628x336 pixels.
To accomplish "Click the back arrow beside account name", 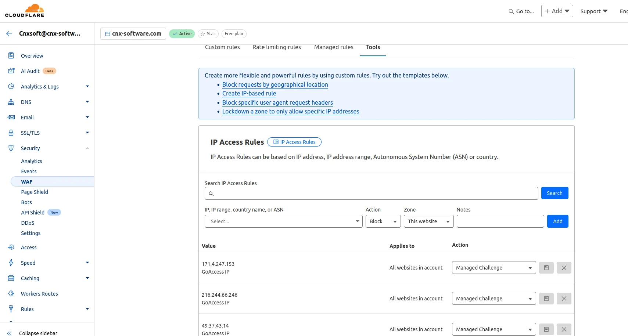I will coord(9,33).
